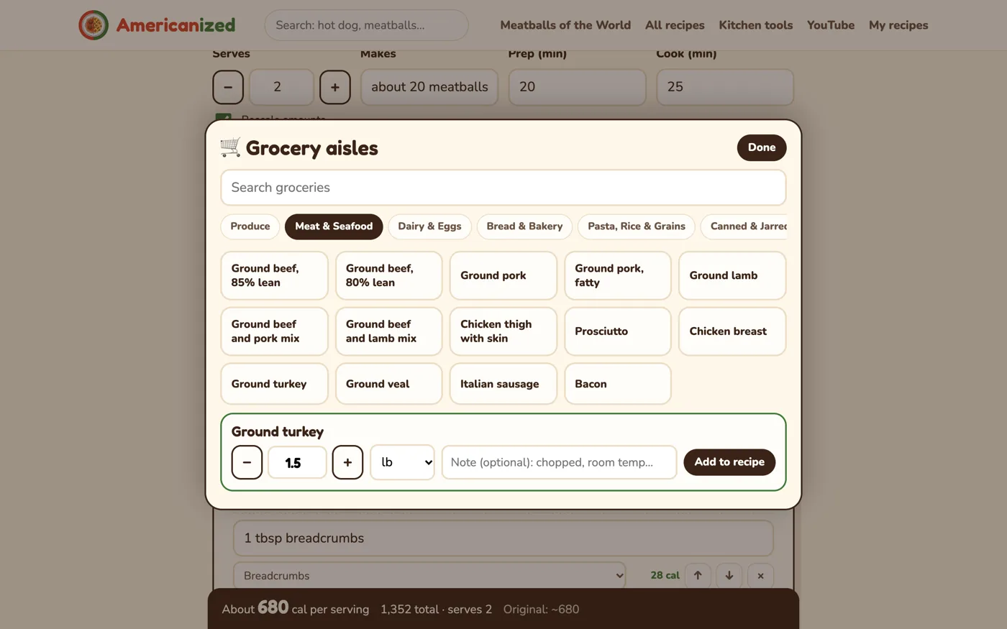Open the Canned & Jarred tab
Viewport: 1007px width, 629px height.
click(x=744, y=226)
